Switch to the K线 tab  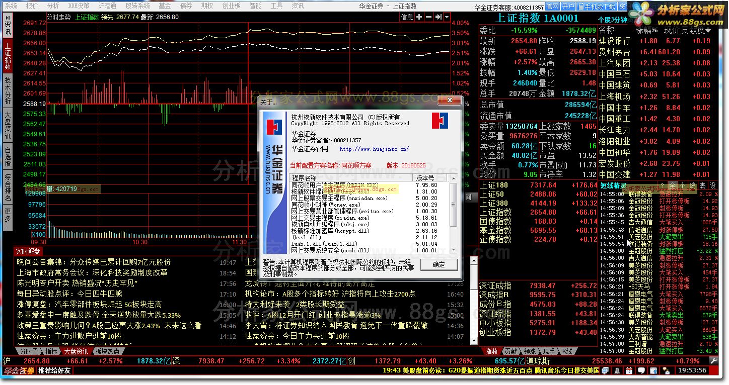point(567,351)
